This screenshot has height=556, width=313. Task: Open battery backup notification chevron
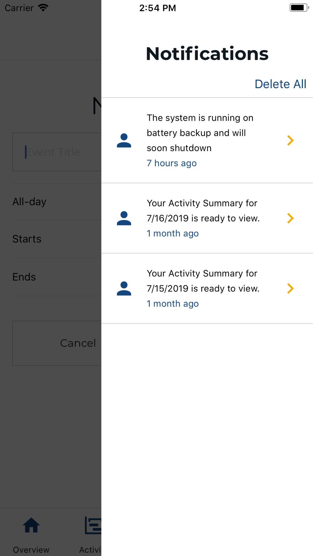coord(290,140)
